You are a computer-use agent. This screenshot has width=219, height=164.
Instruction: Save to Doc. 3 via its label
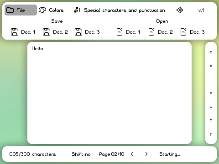click(x=92, y=32)
